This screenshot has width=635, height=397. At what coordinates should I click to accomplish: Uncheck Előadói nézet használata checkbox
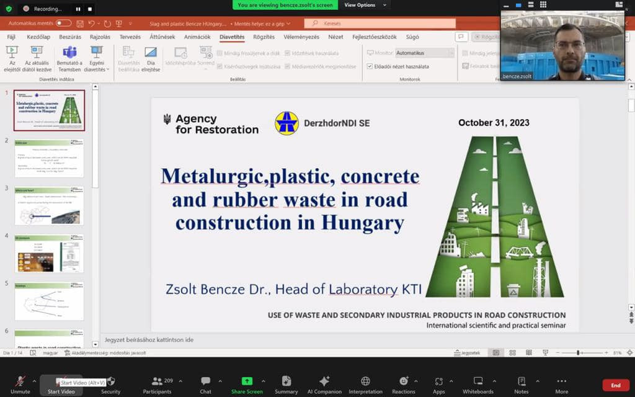tap(370, 66)
